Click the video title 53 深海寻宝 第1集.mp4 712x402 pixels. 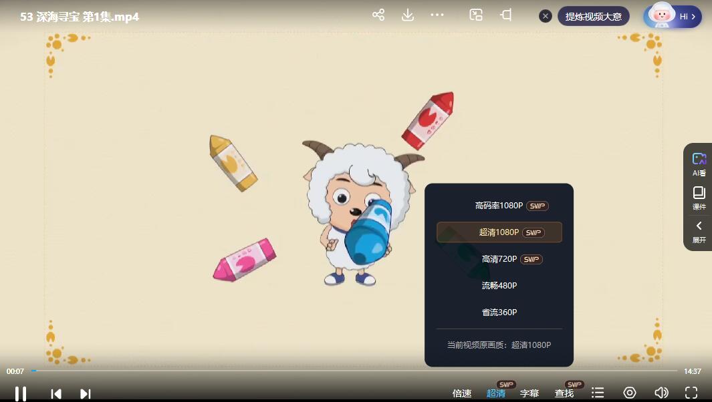(80, 17)
